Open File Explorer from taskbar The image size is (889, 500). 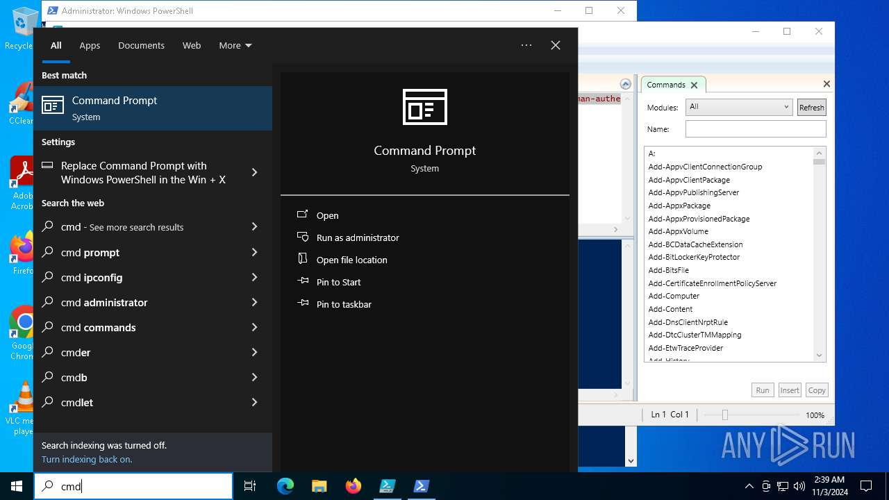pos(319,486)
